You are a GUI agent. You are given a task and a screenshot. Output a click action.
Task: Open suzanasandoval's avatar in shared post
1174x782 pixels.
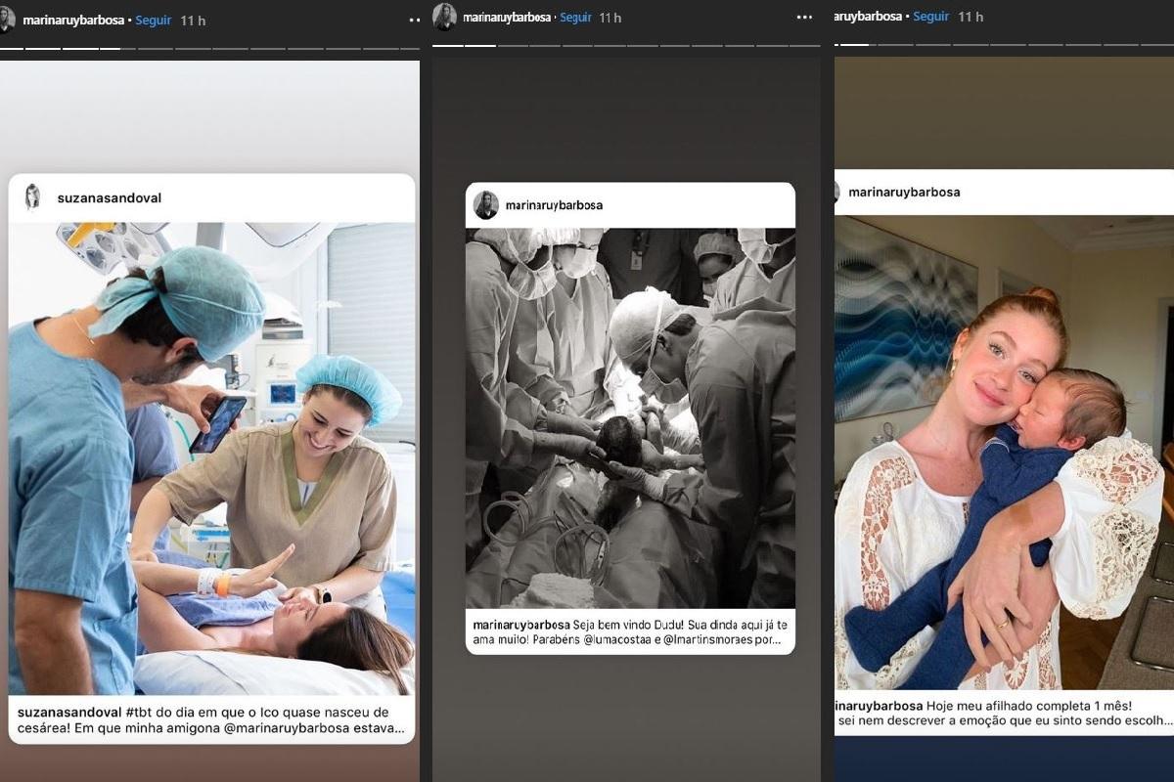click(33, 197)
